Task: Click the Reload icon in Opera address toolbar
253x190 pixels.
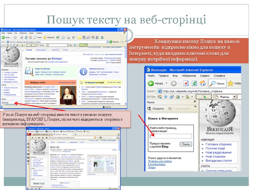Action: coord(43,138)
